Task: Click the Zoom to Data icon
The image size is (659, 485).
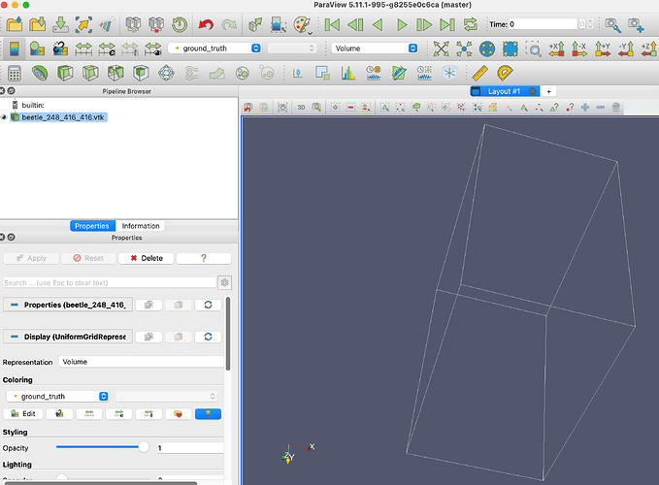Action: [x=464, y=48]
